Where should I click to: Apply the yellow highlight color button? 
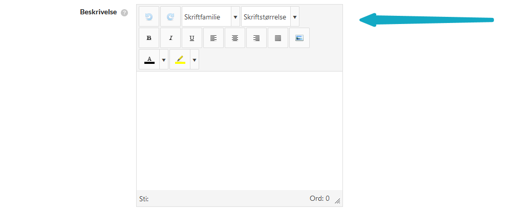click(x=180, y=60)
